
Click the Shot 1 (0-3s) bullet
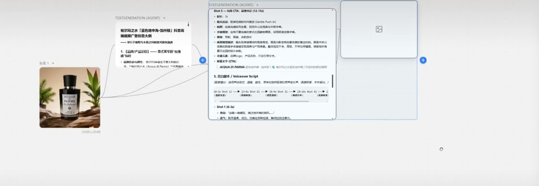225,107
